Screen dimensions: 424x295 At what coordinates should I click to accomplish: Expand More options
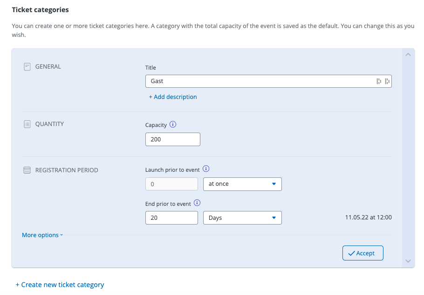click(x=42, y=235)
